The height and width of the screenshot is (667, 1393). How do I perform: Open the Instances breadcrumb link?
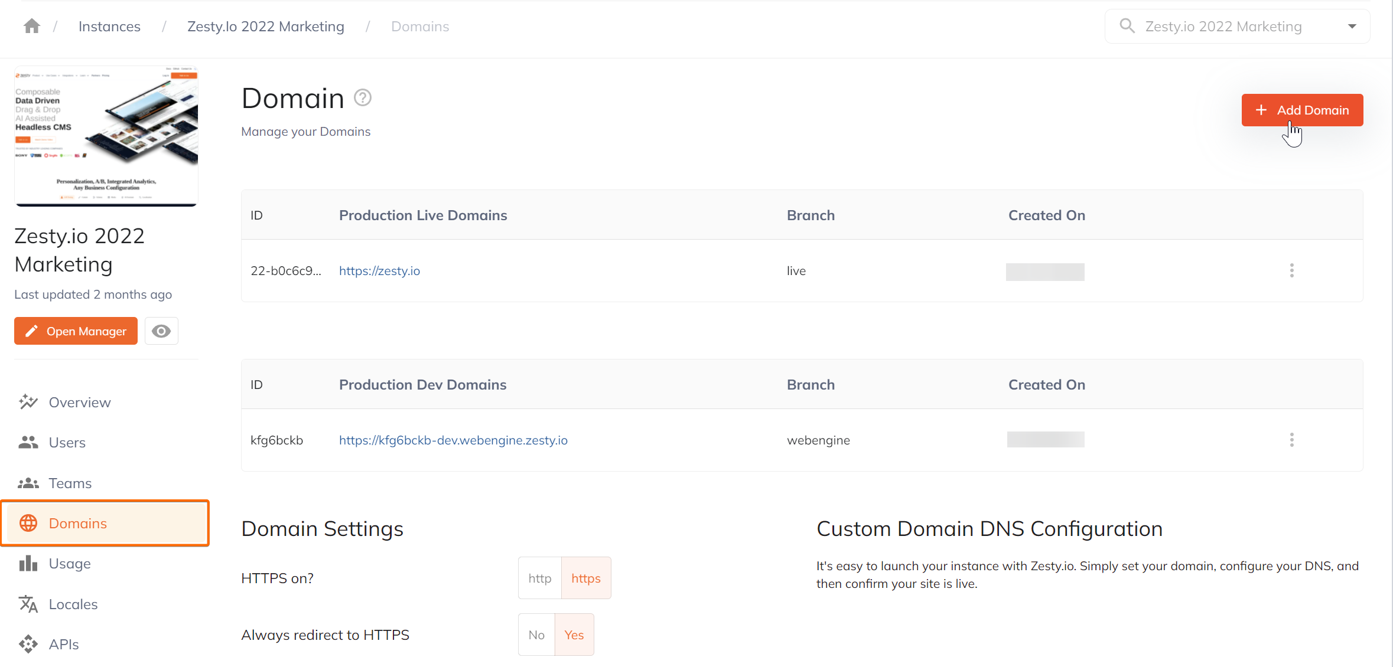[x=109, y=27]
